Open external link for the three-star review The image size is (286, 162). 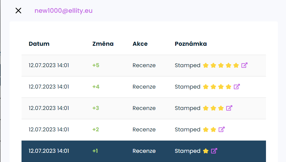pos(229,108)
